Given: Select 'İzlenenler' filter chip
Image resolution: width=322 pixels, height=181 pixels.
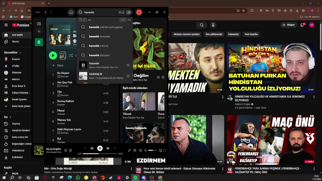Looking at the screenshot, I should tap(233, 34).
